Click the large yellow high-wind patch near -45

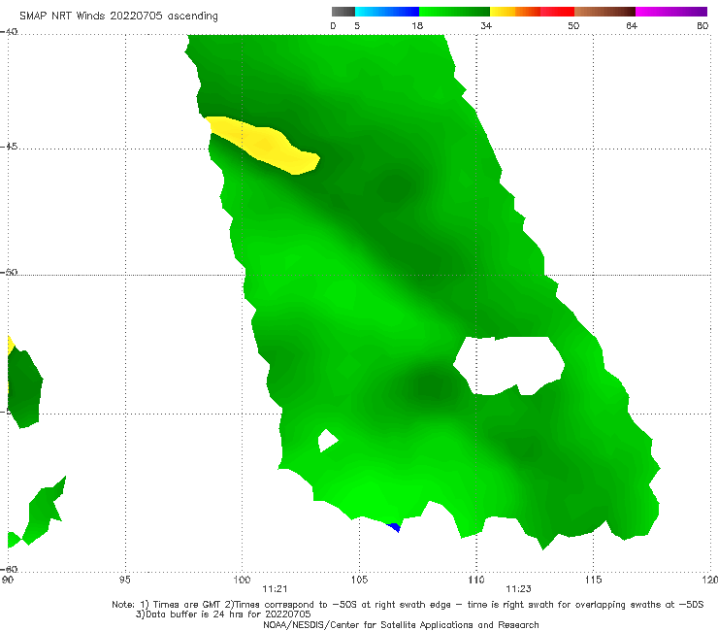pyautogui.click(x=266, y=146)
